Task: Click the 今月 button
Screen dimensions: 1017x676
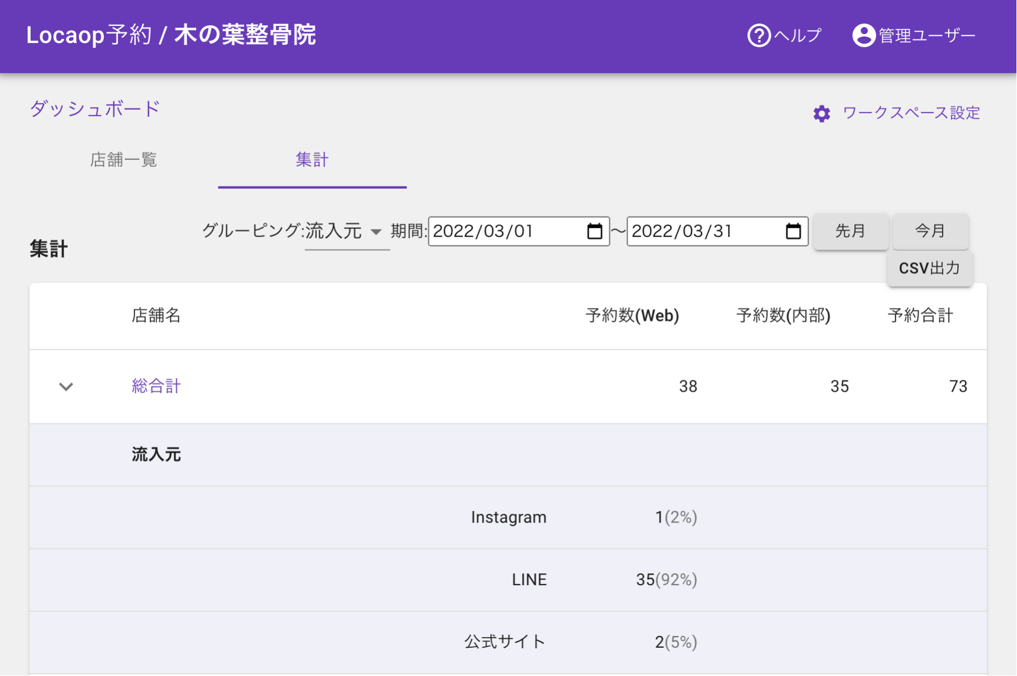Action: 930,231
